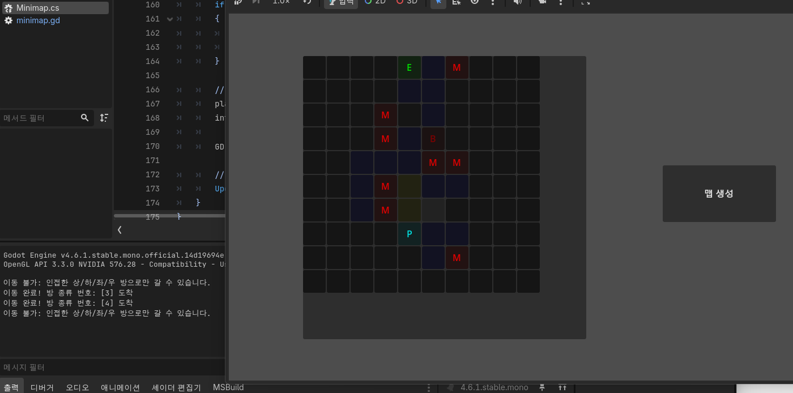
Task: Click the code editor horizontal scrollbar
Action: tap(170, 216)
